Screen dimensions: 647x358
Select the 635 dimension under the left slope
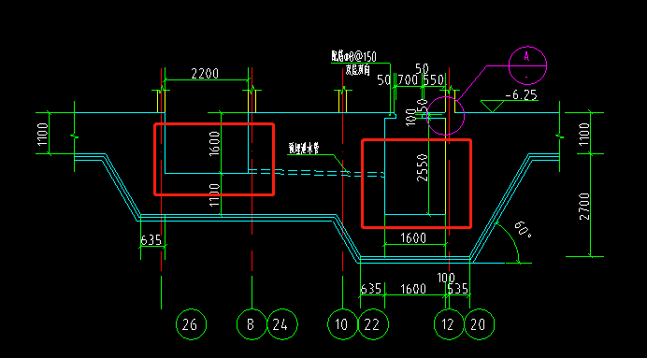[x=151, y=240]
